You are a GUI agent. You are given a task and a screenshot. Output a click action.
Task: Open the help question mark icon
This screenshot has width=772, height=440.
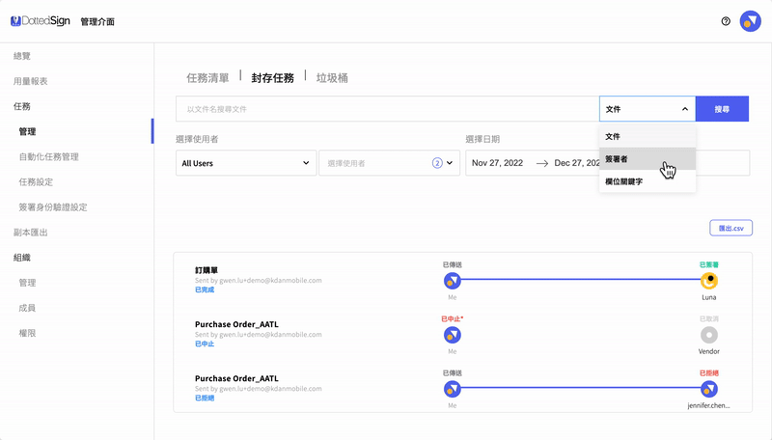(x=726, y=21)
